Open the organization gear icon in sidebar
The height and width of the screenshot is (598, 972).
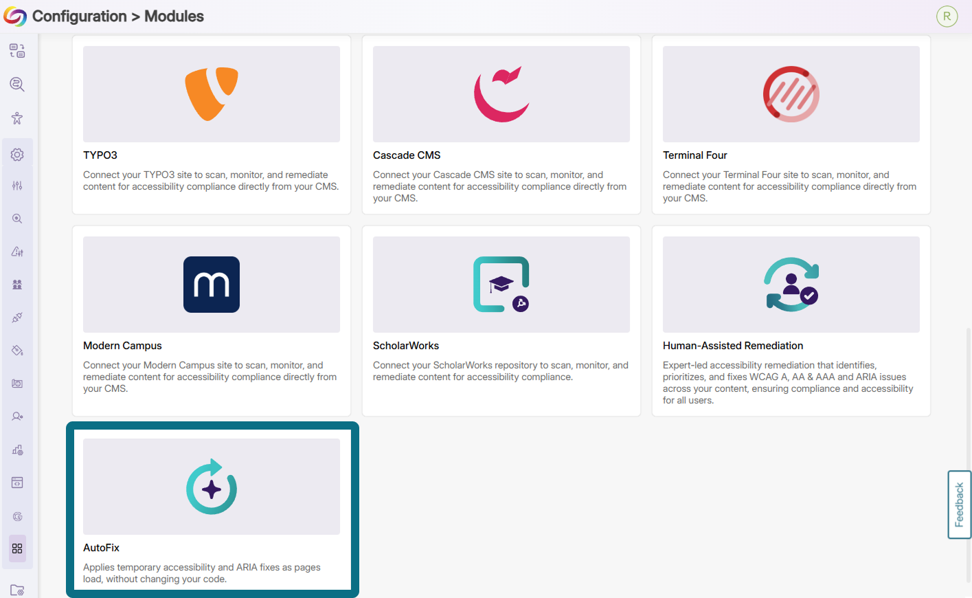tap(17, 450)
